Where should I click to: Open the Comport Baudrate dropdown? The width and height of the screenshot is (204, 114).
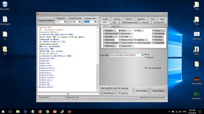coord(79,22)
